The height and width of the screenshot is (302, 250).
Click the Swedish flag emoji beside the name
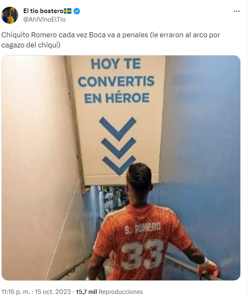[68, 11]
